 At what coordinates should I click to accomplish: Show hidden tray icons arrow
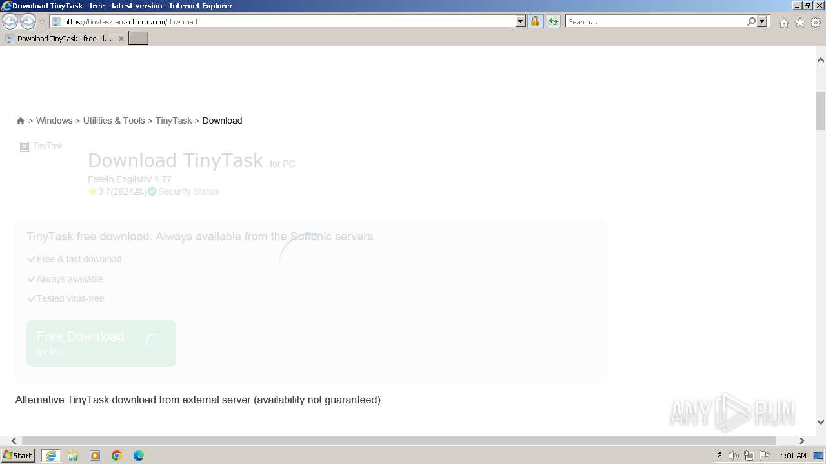pyautogui.click(x=720, y=456)
